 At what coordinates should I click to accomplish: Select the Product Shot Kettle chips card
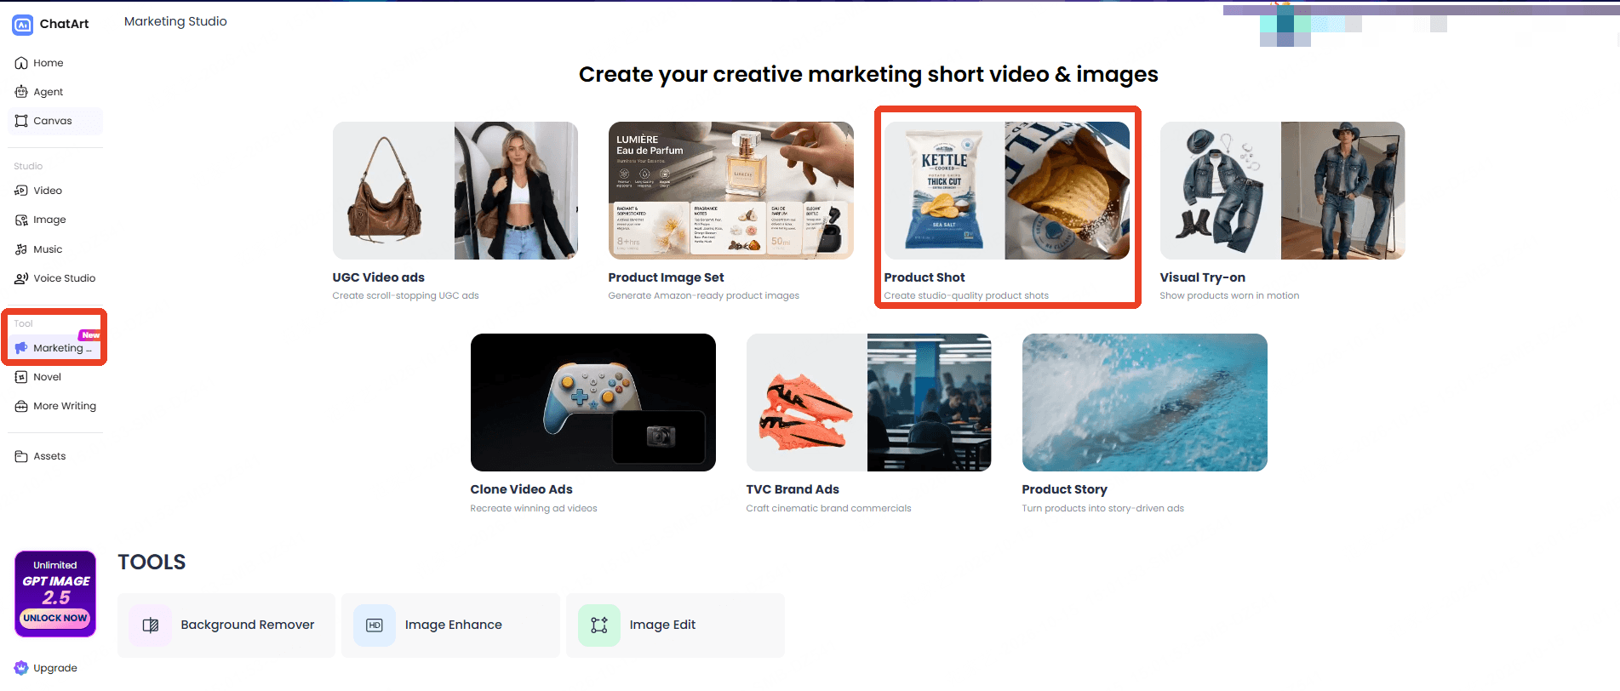pyautogui.click(x=1007, y=212)
